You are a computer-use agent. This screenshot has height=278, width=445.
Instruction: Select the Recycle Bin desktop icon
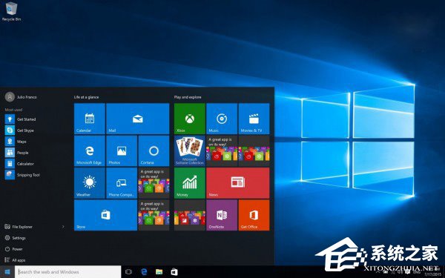point(11,11)
